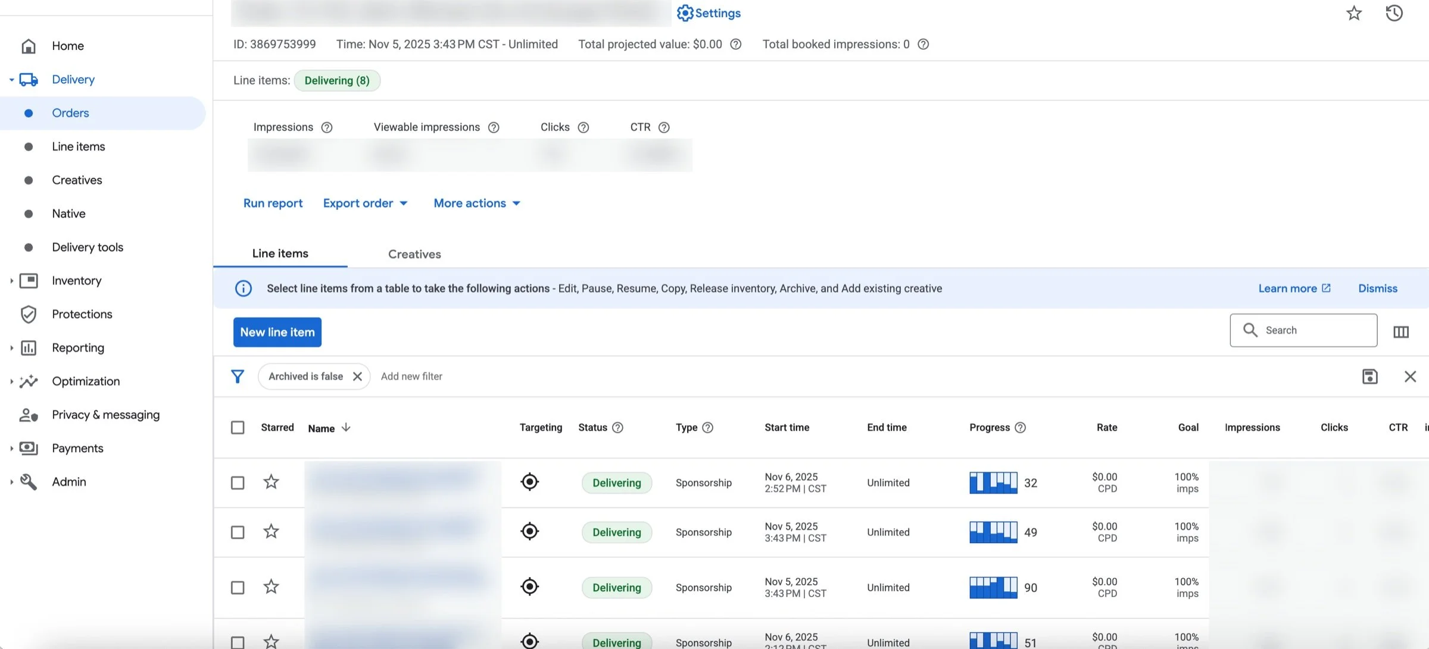Check the line item with progress 32
Image resolution: width=1429 pixels, height=649 pixels.
pos(238,482)
